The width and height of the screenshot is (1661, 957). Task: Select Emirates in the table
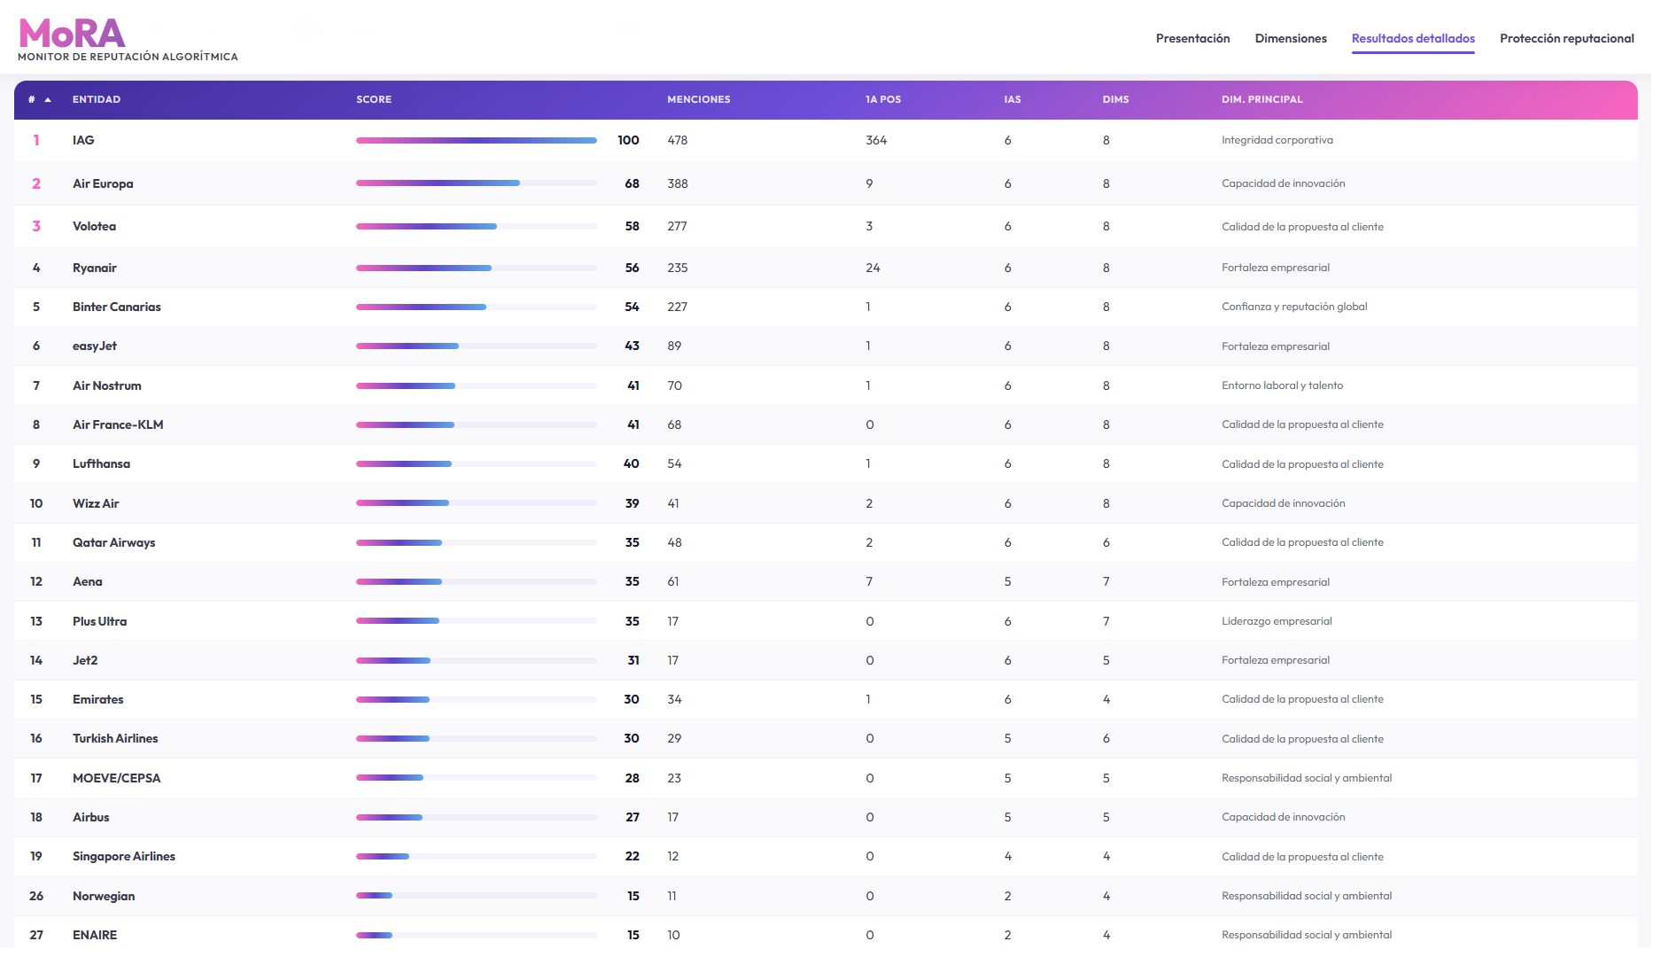(x=98, y=700)
